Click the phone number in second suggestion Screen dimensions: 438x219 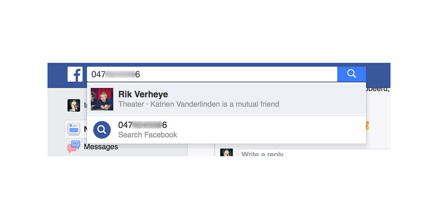(x=143, y=125)
